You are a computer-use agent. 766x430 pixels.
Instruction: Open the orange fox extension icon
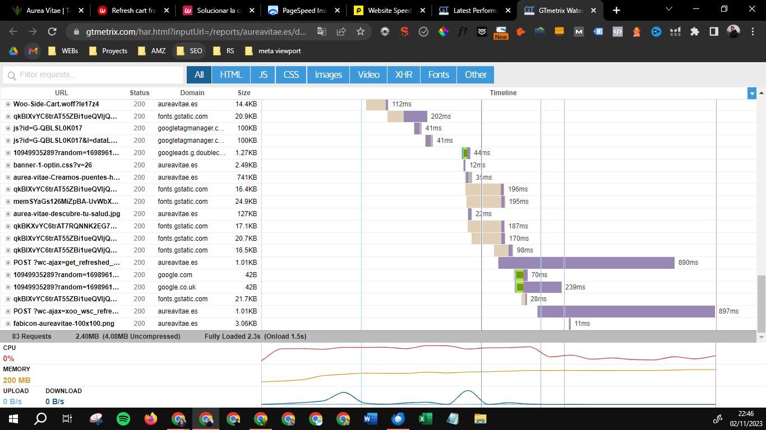(520, 32)
